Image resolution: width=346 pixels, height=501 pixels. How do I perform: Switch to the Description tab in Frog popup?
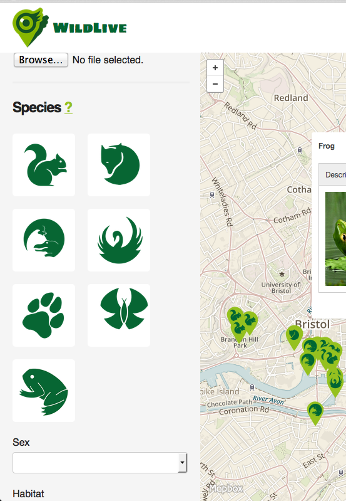pyautogui.click(x=332, y=174)
